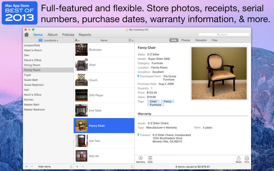Click the map pin beside warranty Contact
This screenshot has width=274, height=171.
click(138, 135)
